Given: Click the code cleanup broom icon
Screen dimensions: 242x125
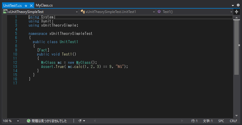Looking at the screenshot, I should click(80, 121).
